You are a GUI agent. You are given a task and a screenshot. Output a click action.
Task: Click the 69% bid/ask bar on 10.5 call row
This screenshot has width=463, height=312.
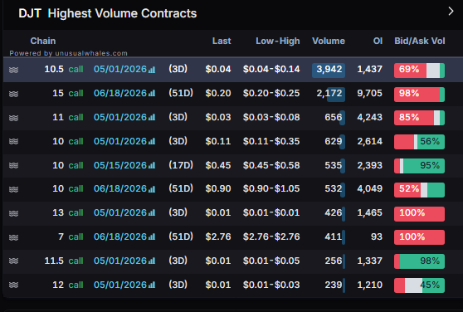coord(419,71)
